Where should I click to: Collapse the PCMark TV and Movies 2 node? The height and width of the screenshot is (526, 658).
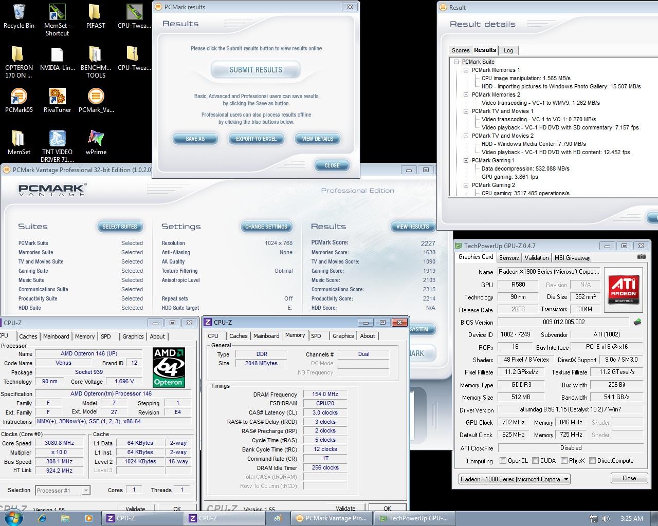tap(466, 136)
